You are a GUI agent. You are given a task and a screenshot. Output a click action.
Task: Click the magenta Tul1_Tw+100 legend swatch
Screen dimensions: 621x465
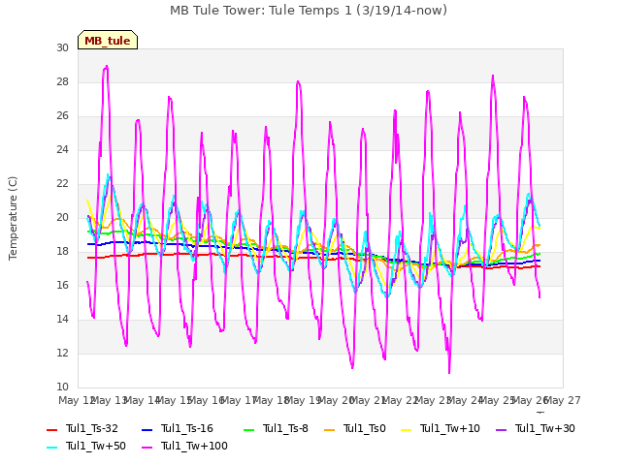(x=147, y=448)
